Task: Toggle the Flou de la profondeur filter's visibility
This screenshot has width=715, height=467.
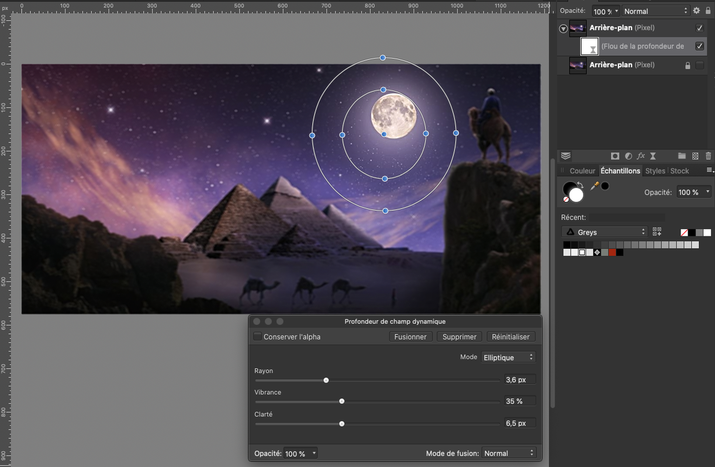Action: [x=699, y=46]
